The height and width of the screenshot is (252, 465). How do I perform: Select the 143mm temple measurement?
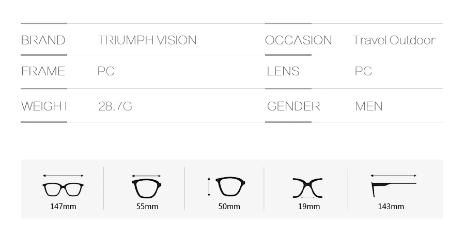[x=391, y=207]
